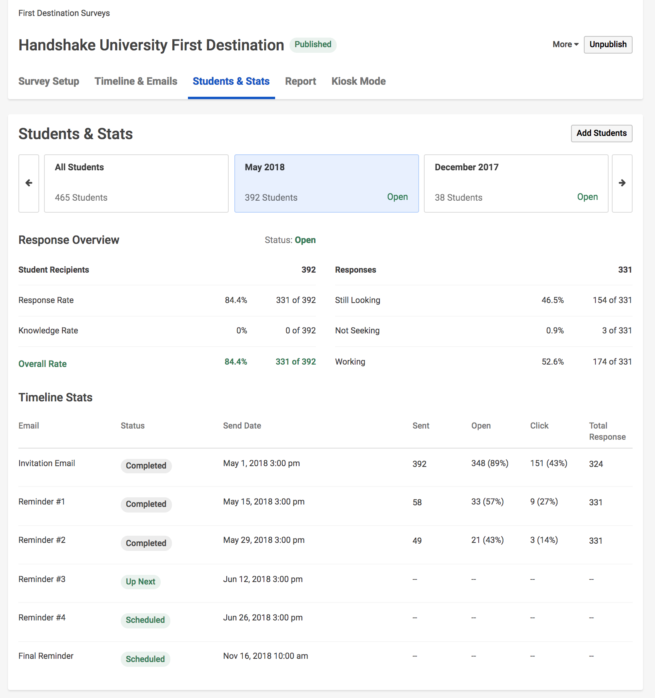Click the Unpublish button
655x698 pixels.
coord(607,45)
